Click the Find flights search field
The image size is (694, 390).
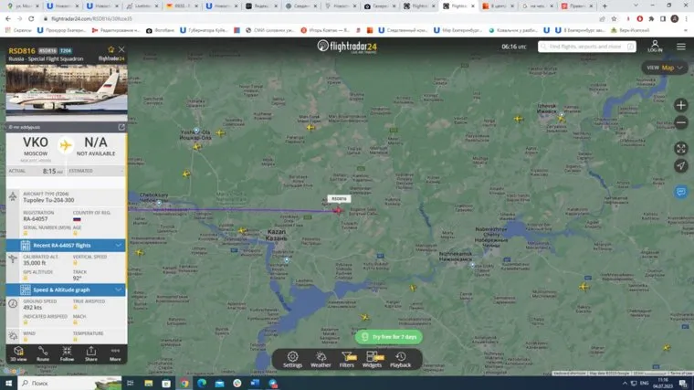584,46
